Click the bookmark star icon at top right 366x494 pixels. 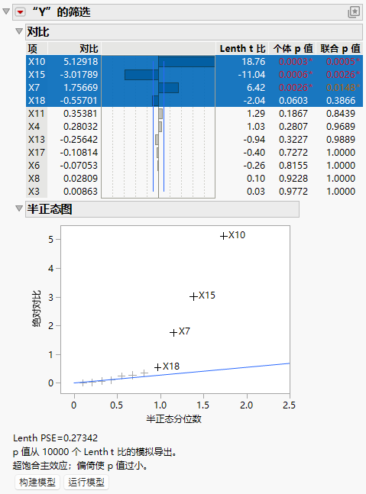354,12
